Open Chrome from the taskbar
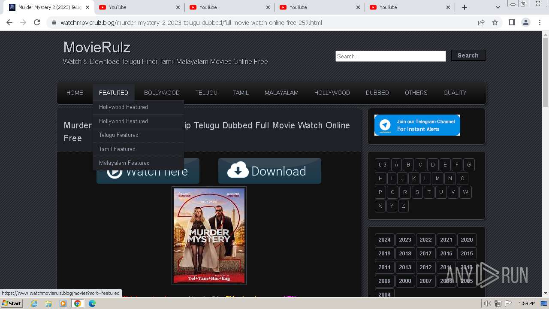 tap(77, 303)
